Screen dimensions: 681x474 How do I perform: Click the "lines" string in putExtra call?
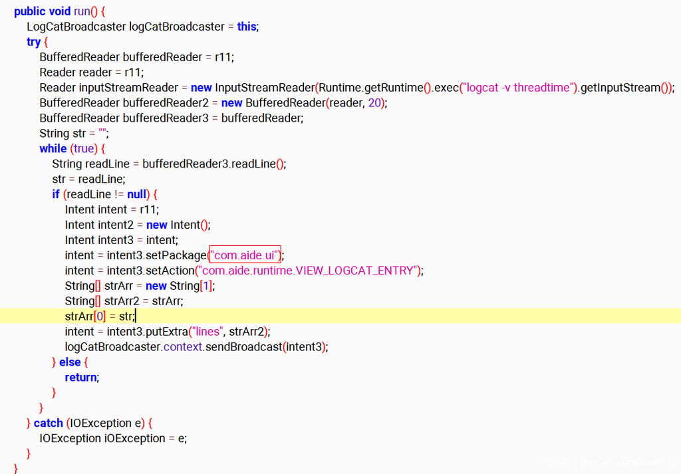click(x=207, y=332)
